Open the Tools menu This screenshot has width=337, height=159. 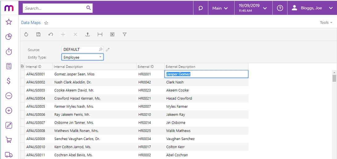click(326, 22)
